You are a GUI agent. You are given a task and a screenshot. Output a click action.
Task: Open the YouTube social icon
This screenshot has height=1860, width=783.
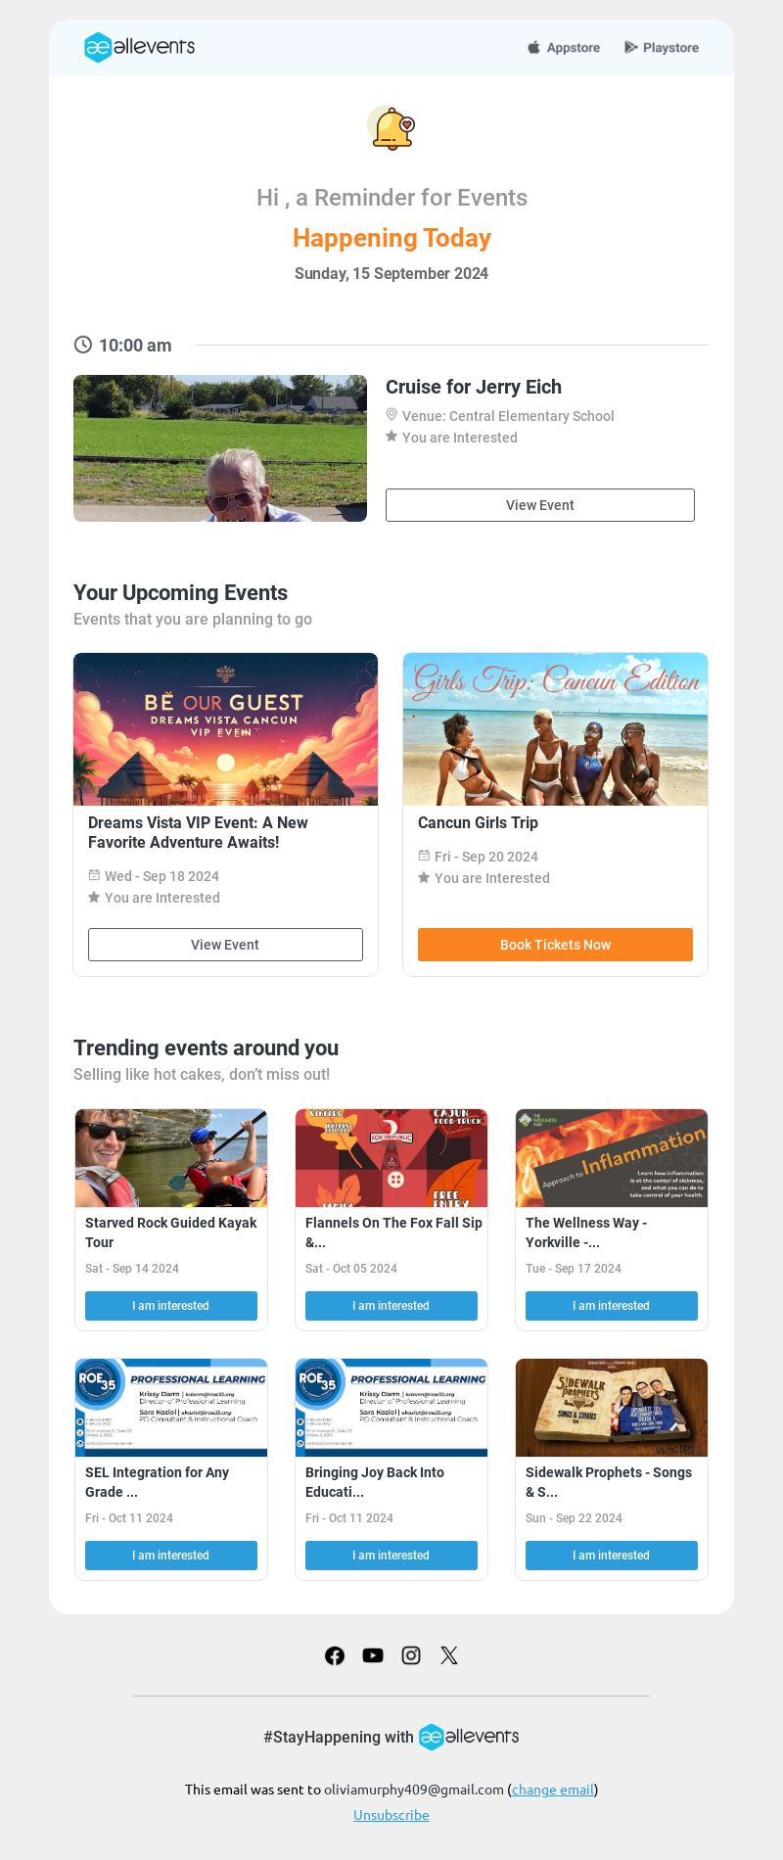coord(373,1655)
